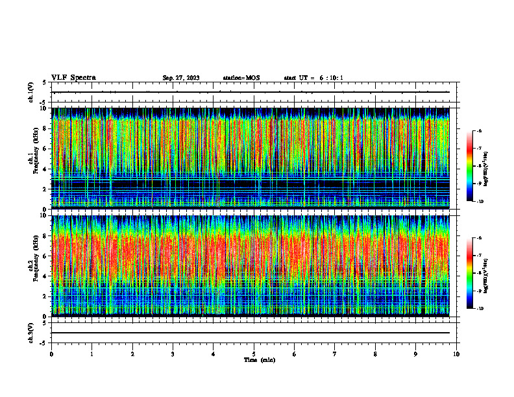Viewport: 514px width, 397px height.
Task: Click the time axis tick label "1"
Action: 92,354
